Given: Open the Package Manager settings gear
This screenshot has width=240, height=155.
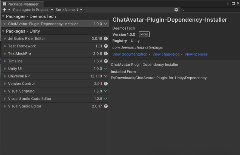Looking at the screenshot, I should click(176, 10).
